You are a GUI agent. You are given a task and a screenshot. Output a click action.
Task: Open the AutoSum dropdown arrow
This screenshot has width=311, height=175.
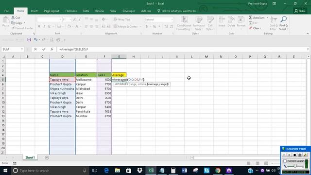[x=267, y=17]
